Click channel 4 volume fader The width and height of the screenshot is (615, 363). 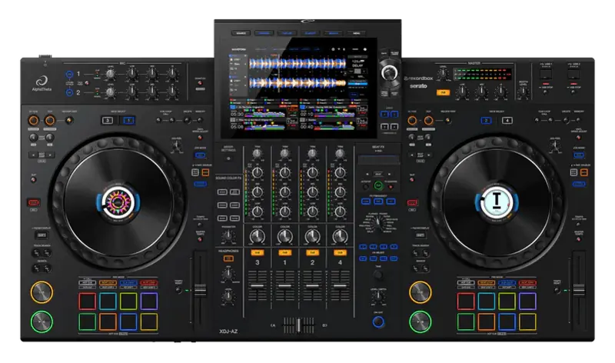tap(340, 286)
